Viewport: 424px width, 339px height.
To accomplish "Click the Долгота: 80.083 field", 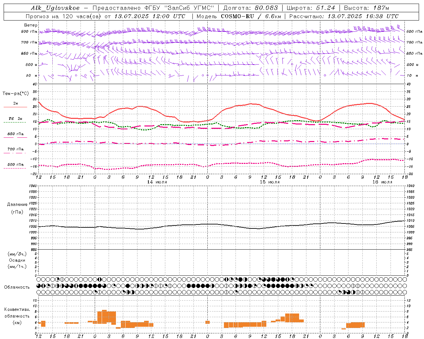I will (x=250, y=8).
